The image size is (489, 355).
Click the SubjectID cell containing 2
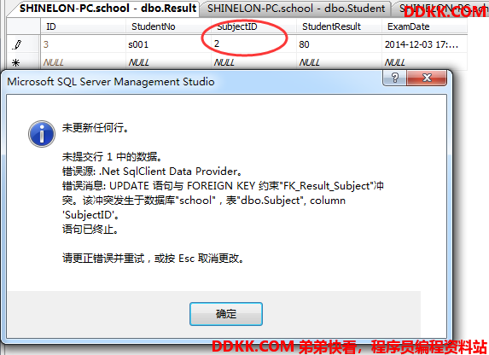point(253,44)
